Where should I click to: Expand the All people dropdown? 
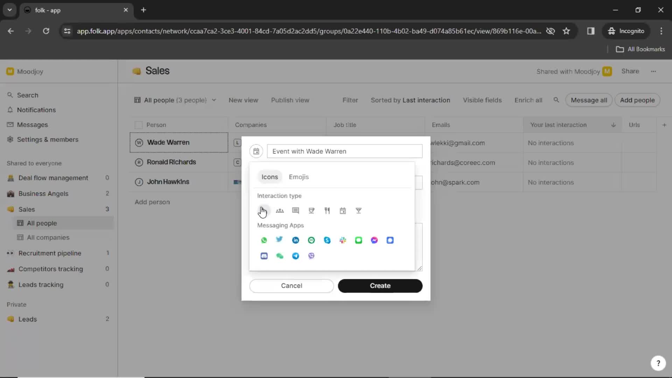[213, 100]
